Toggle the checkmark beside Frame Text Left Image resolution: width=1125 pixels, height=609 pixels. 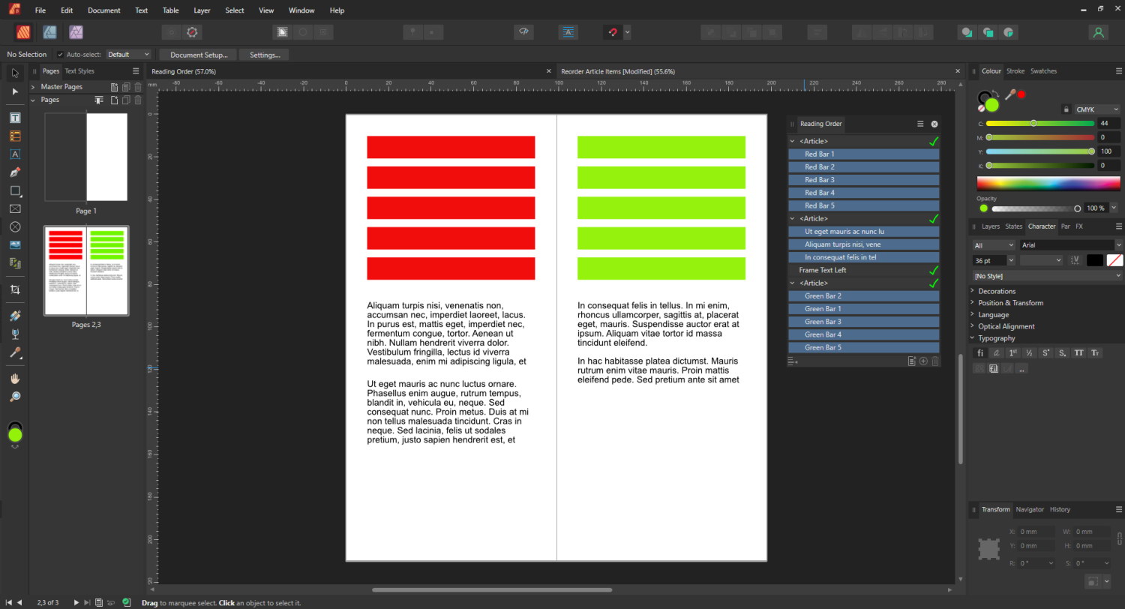[x=933, y=270]
